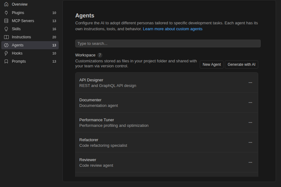Select the API Designer agent name

pyautogui.click(x=91, y=80)
